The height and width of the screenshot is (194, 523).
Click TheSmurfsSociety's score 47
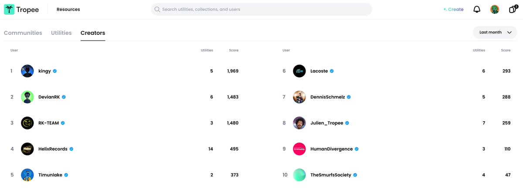pyautogui.click(x=508, y=175)
